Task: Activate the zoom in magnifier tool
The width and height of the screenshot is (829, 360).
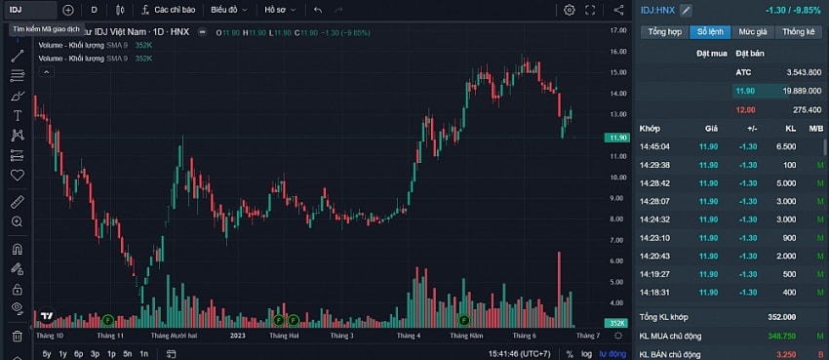Action: (x=18, y=222)
